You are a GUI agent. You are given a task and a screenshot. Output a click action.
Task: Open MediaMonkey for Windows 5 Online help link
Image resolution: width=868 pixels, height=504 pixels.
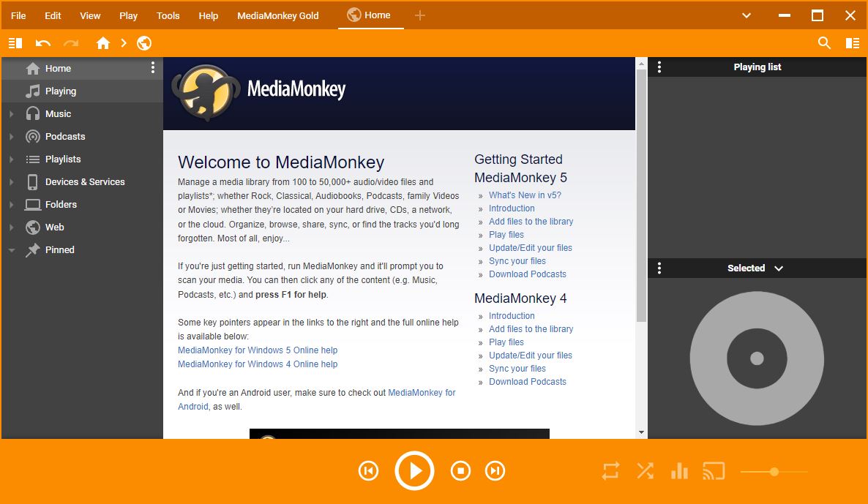tap(258, 350)
